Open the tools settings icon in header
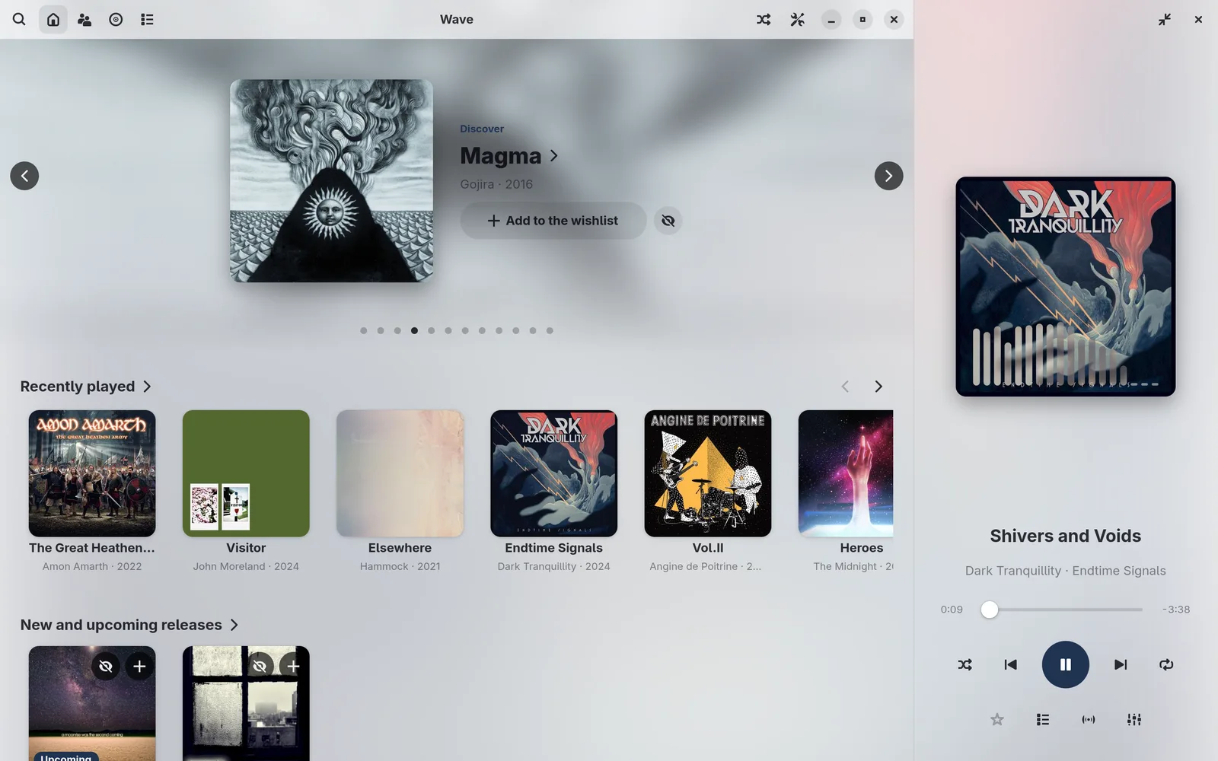 797,20
